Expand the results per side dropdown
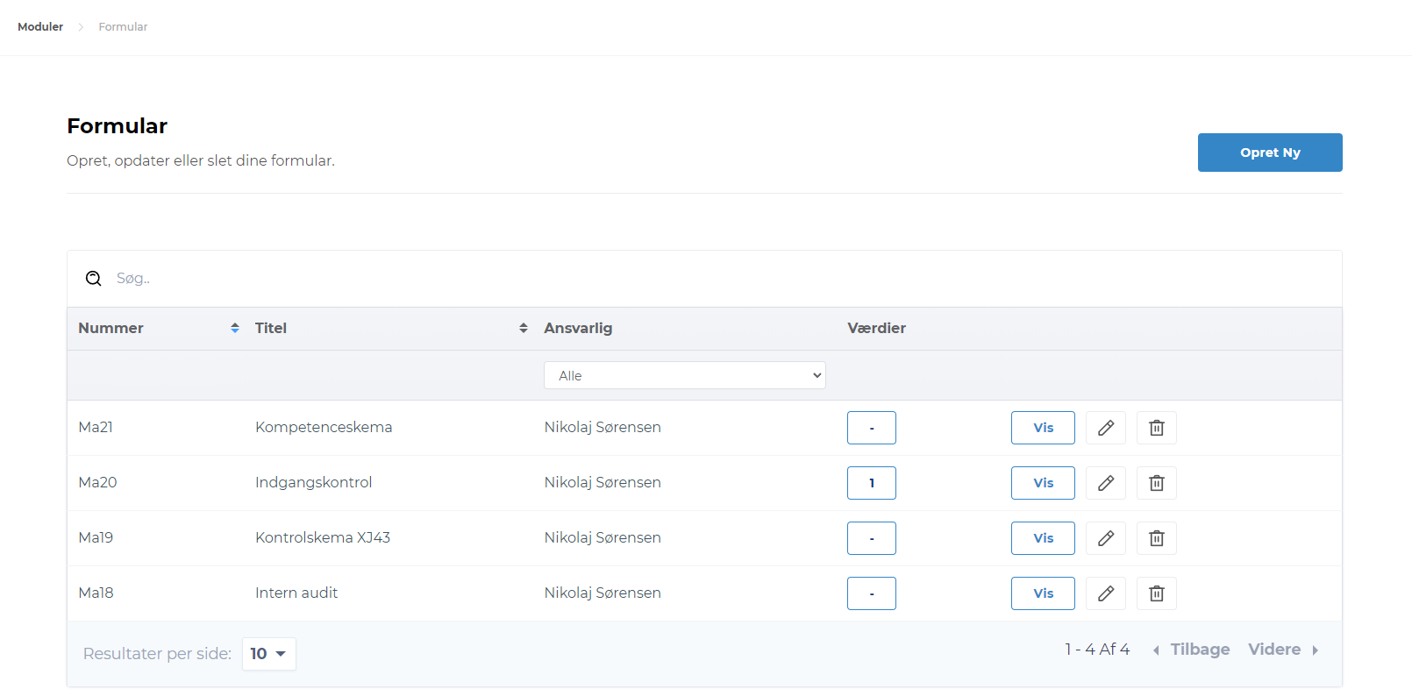 (268, 654)
